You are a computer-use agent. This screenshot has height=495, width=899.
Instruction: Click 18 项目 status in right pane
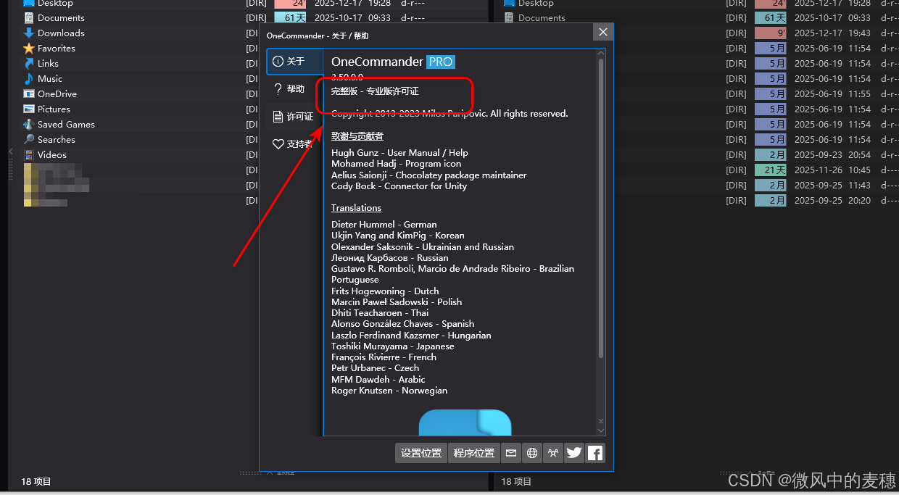pos(516,481)
